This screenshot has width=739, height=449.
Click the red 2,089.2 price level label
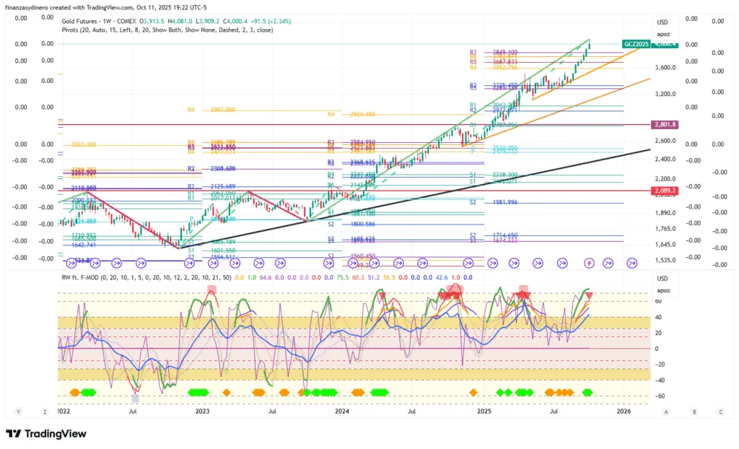663,191
